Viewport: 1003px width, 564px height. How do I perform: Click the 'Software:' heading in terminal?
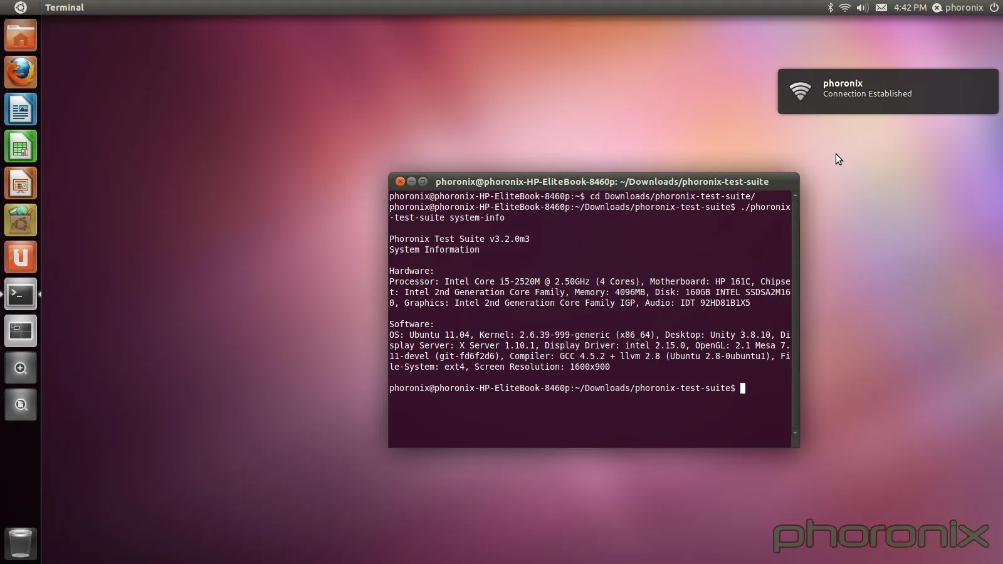pyautogui.click(x=411, y=324)
